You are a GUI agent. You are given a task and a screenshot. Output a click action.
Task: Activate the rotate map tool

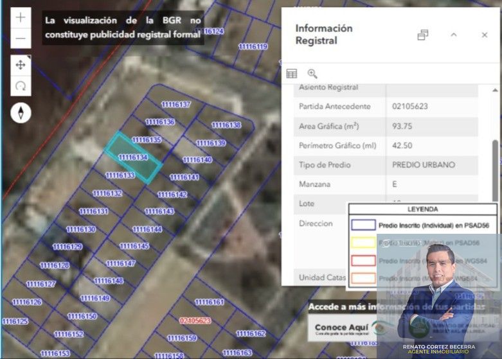(x=21, y=86)
